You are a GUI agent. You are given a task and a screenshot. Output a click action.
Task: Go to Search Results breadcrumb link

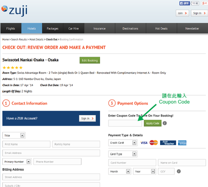coord(19,40)
